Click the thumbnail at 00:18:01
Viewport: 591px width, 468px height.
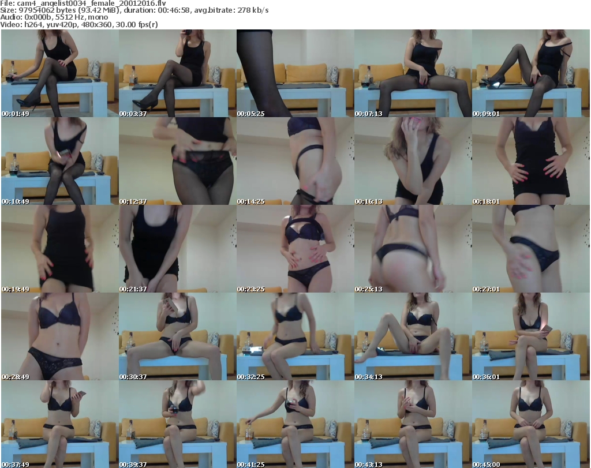[x=531, y=161]
